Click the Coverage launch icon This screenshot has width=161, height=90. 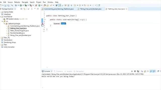pyautogui.click(x=26, y=5)
